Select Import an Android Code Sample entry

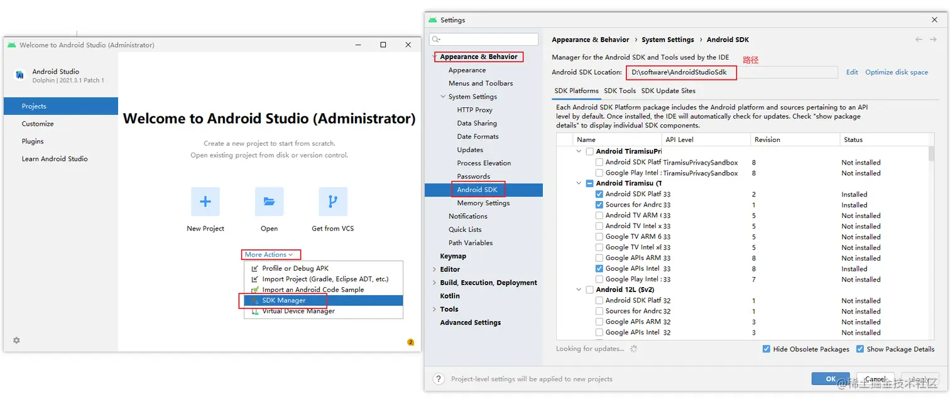(324, 290)
